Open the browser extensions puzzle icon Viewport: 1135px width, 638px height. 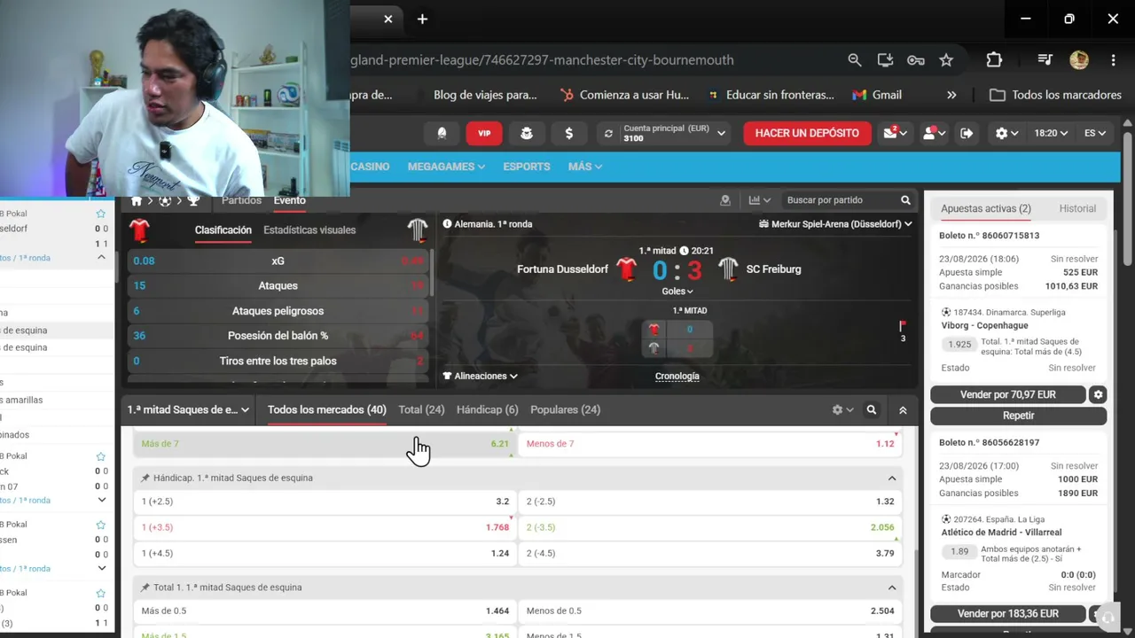(x=994, y=60)
